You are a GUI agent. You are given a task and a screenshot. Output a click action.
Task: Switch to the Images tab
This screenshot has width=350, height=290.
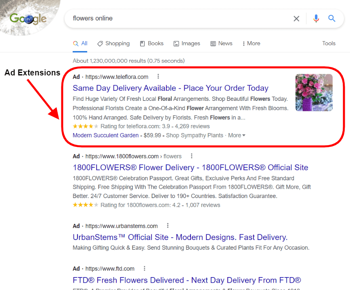tap(187, 44)
